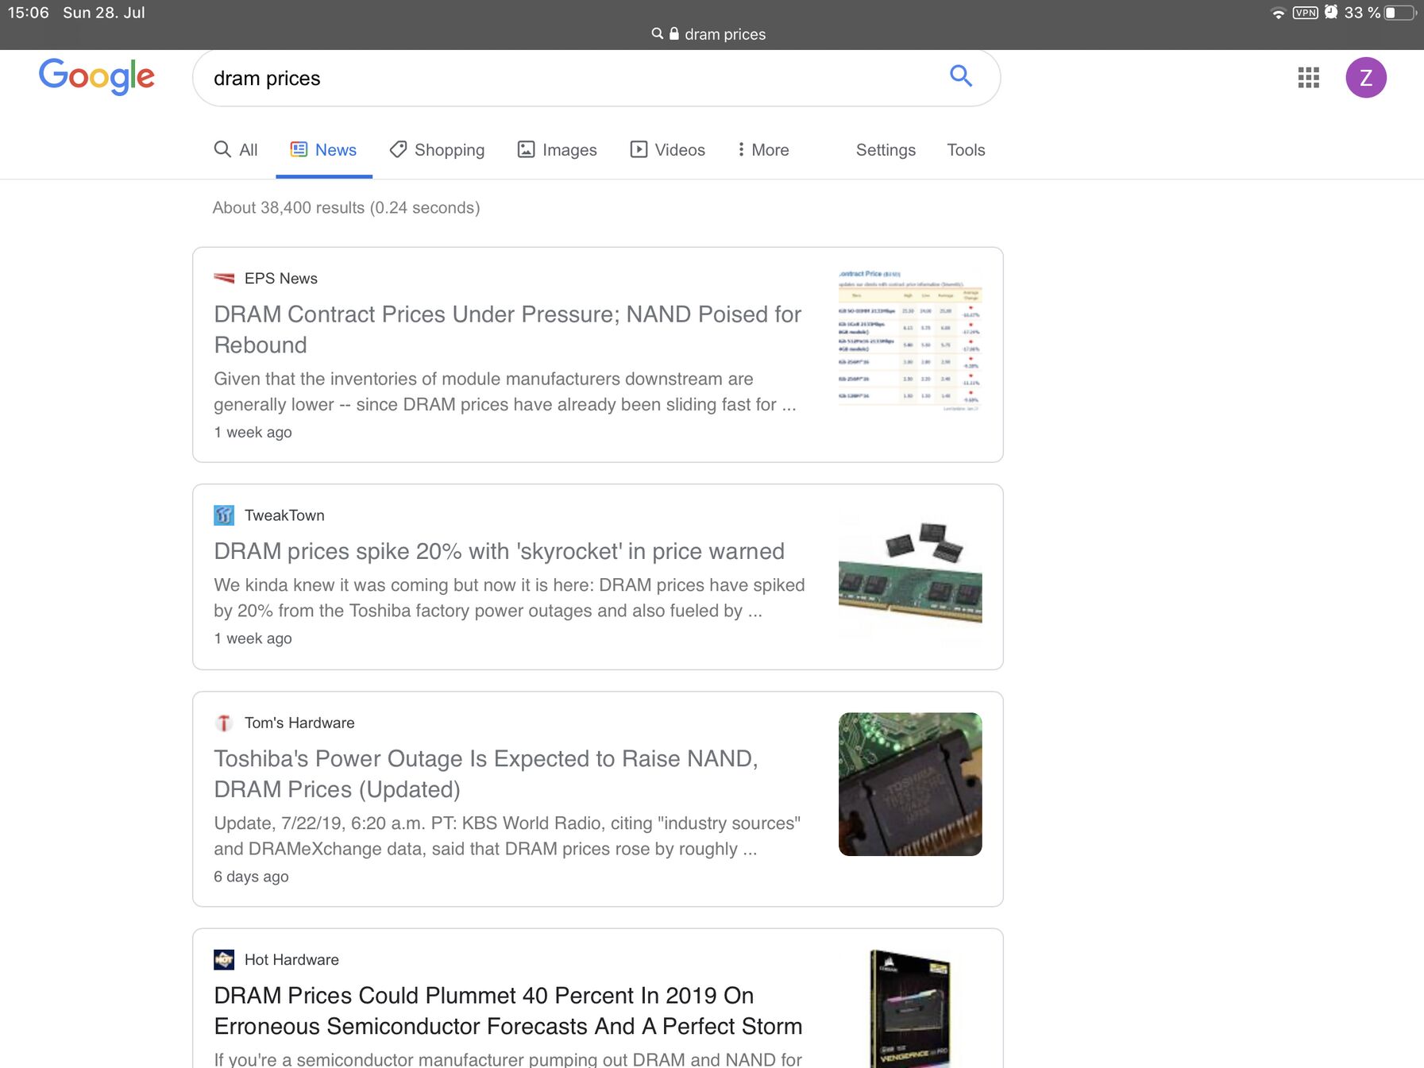Click the 6 days ago timestamp
1424x1068 pixels.
pos(251,876)
